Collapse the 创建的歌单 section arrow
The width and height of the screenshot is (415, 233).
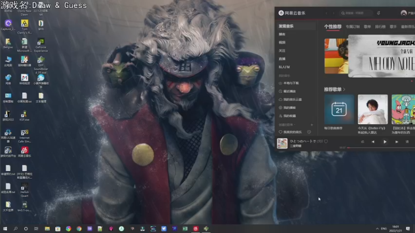[x=295, y=125]
